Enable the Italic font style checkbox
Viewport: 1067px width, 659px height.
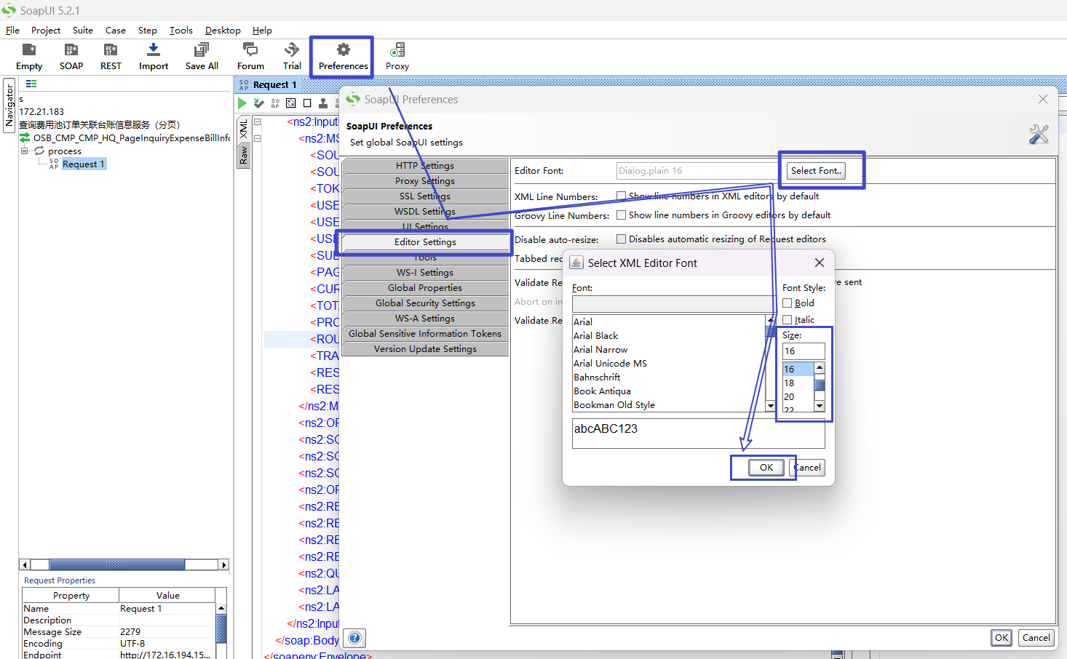788,320
